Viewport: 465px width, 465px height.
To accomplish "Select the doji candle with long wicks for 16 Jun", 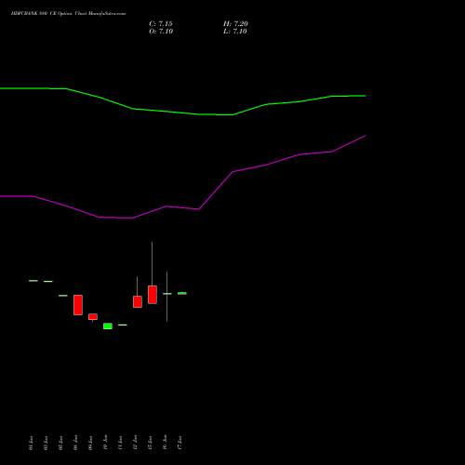I will [x=167, y=294].
